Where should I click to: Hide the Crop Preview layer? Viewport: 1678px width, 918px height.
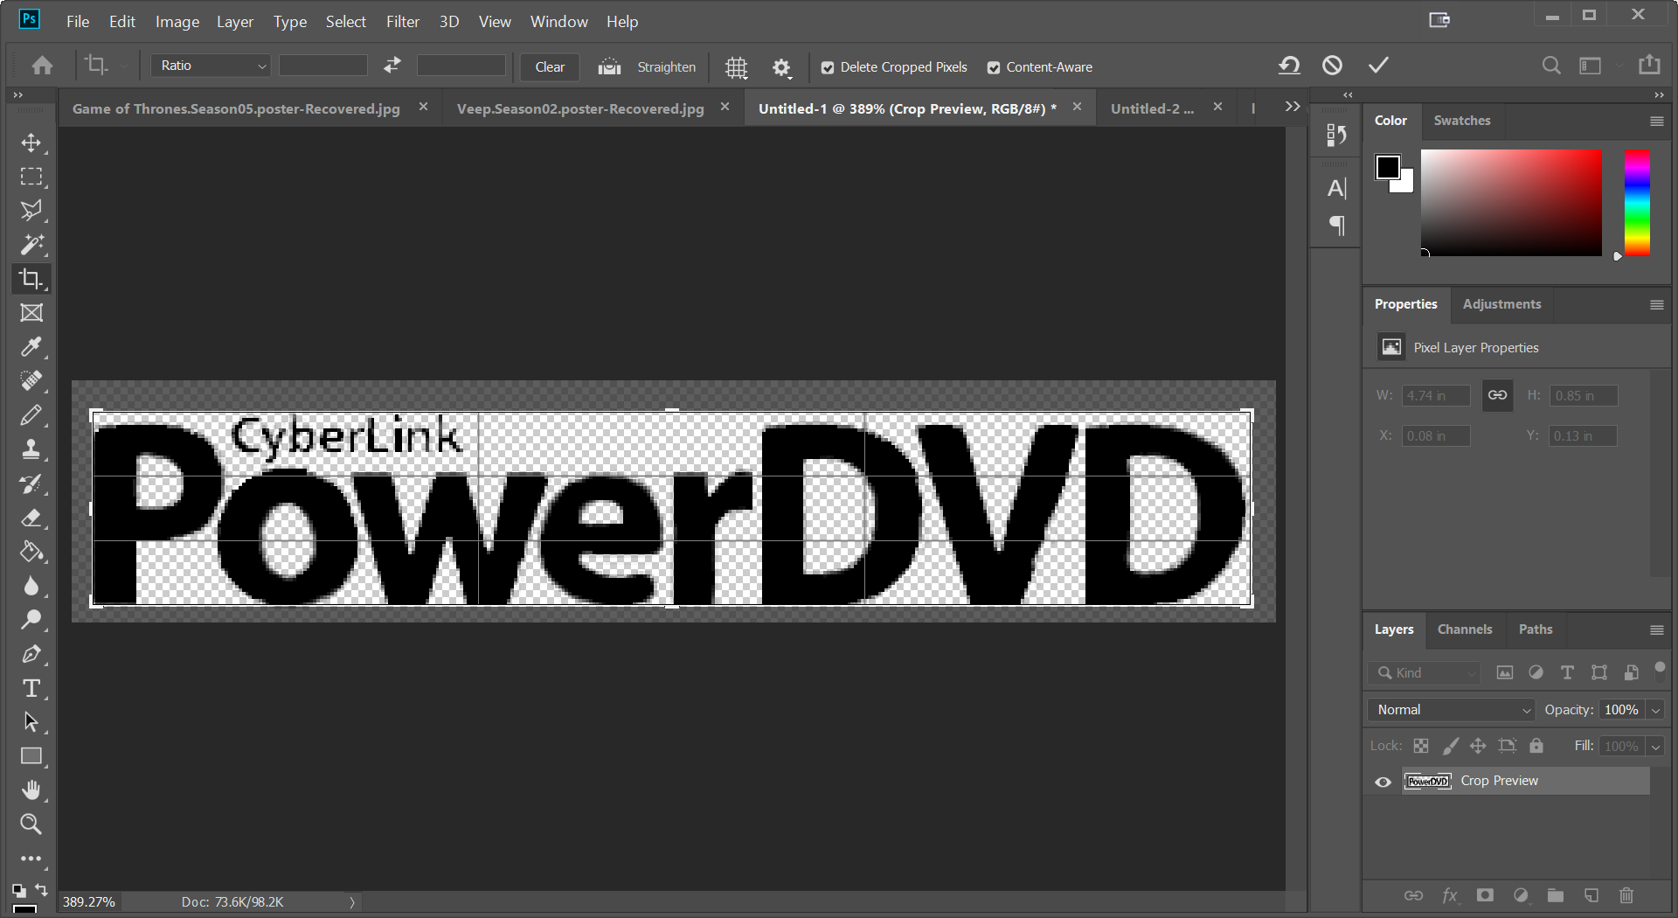[x=1383, y=782]
